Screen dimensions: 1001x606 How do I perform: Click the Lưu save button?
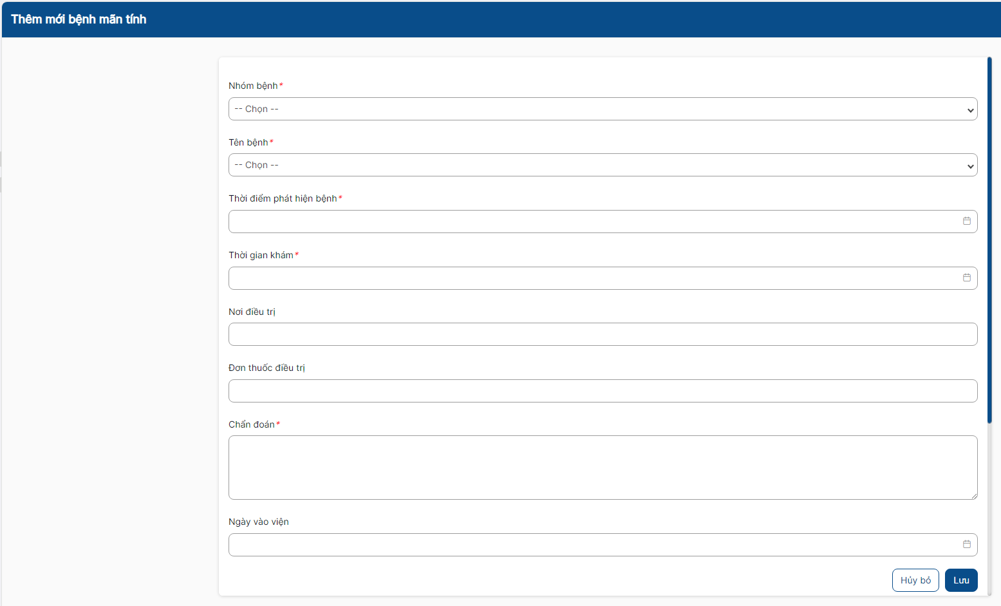(x=961, y=580)
